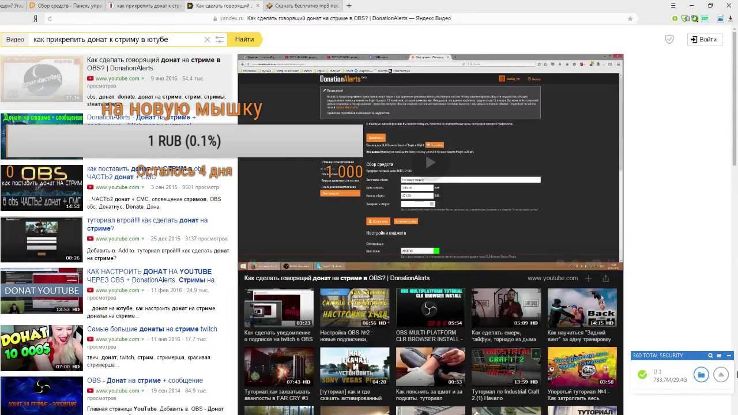Viewport: 738px width, 415px height.
Task: Open 'Самые большие донаты на стриме twitch' link
Action: [152, 329]
